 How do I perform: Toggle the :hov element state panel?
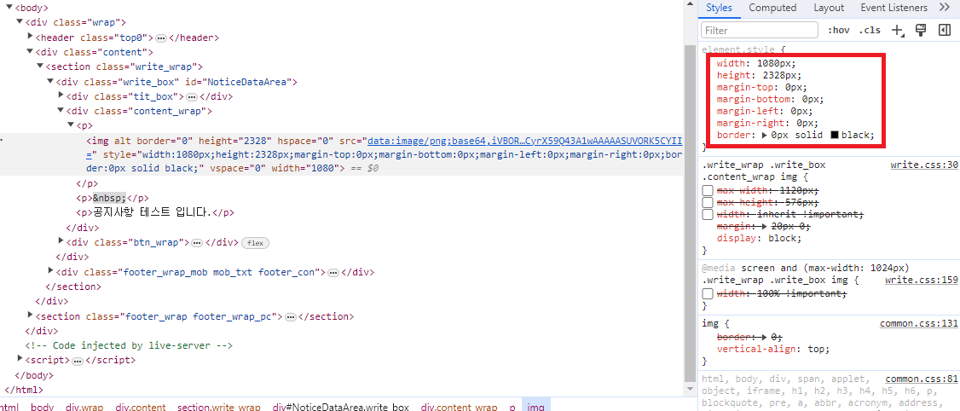pyautogui.click(x=839, y=30)
